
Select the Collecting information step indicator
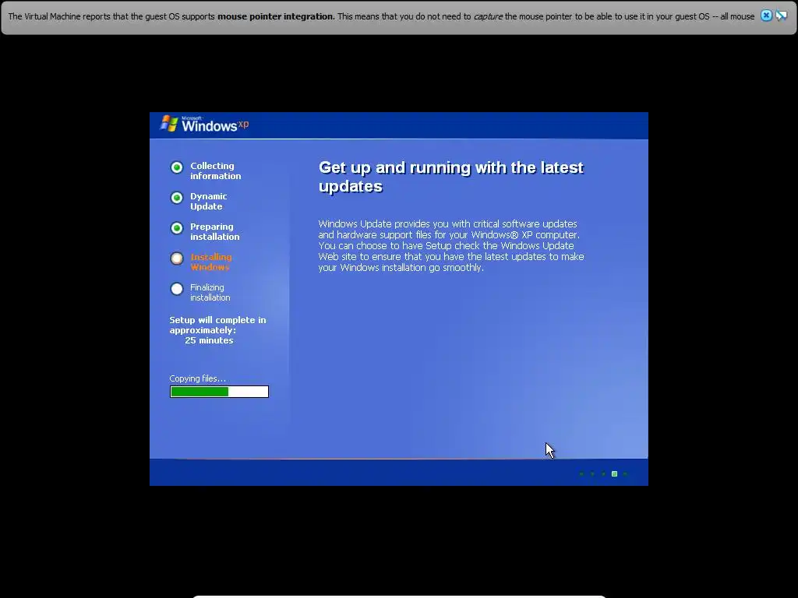click(177, 167)
